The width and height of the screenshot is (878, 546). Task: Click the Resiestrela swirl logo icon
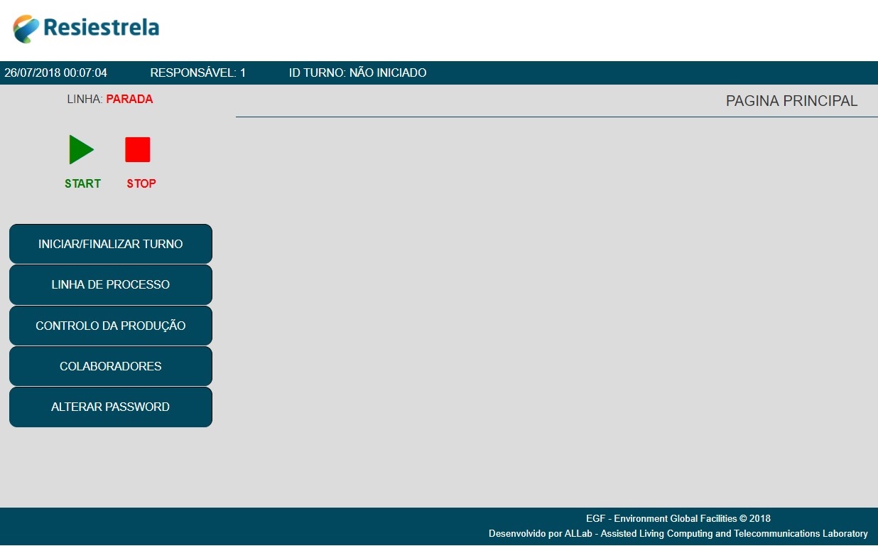(26, 28)
